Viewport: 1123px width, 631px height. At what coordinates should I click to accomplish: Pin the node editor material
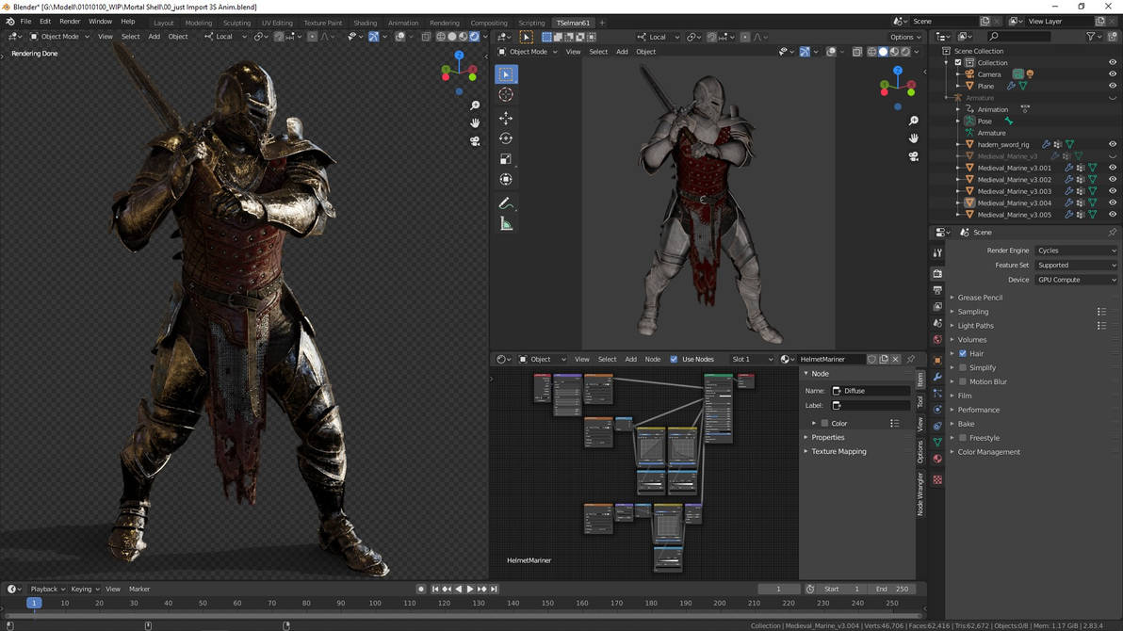pyautogui.click(x=911, y=359)
